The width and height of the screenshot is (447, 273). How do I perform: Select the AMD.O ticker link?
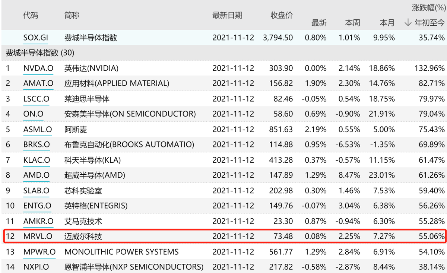(x=36, y=175)
